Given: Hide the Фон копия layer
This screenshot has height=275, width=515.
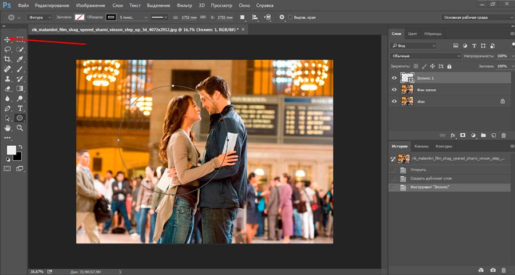Looking at the screenshot, I should tap(394, 90).
